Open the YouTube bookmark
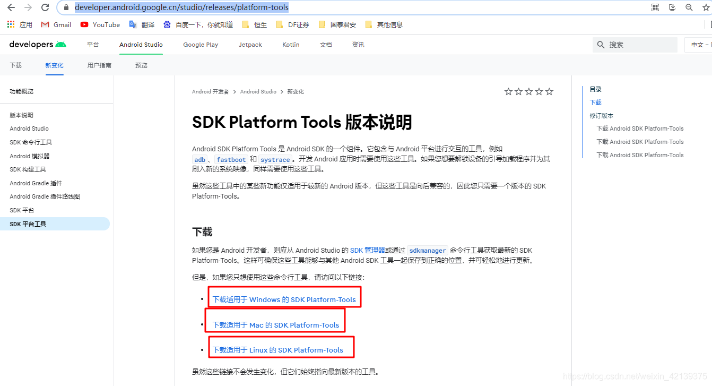Image resolution: width=712 pixels, height=386 pixels. pyautogui.click(x=100, y=24)
